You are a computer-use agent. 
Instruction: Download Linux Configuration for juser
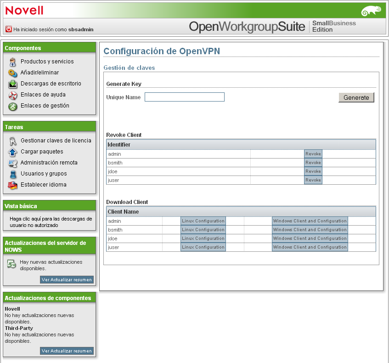pyautogui.click(x=203, y=247)
